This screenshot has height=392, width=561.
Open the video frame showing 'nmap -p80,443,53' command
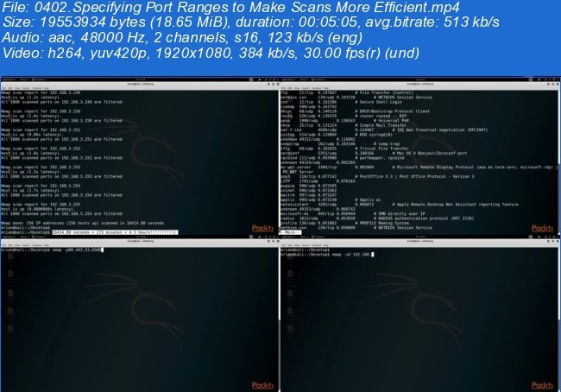140,315
